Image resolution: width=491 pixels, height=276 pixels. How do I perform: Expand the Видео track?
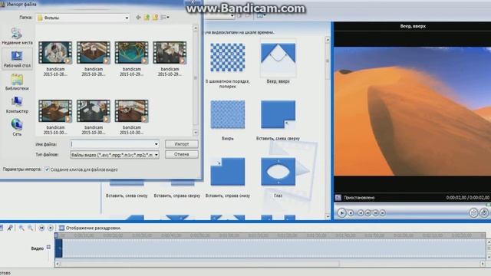(48, 247)
